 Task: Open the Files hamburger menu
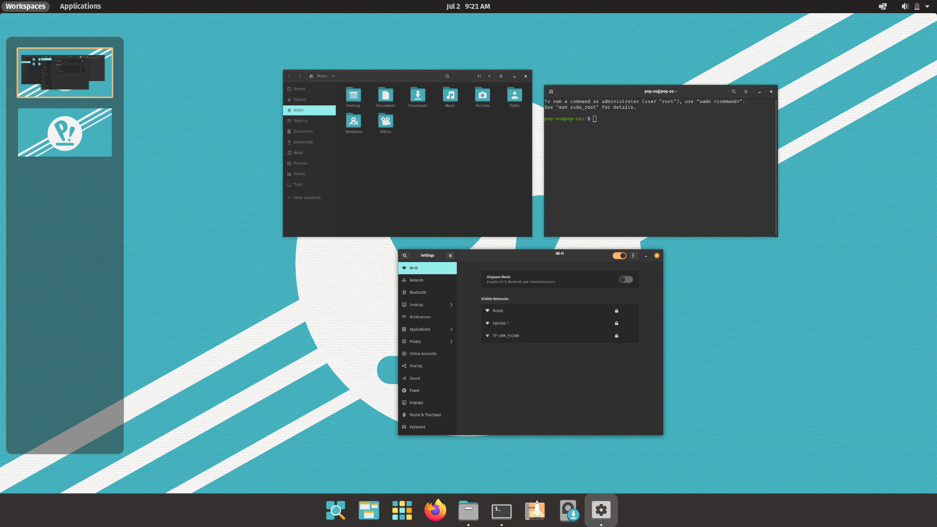point(501,76)
